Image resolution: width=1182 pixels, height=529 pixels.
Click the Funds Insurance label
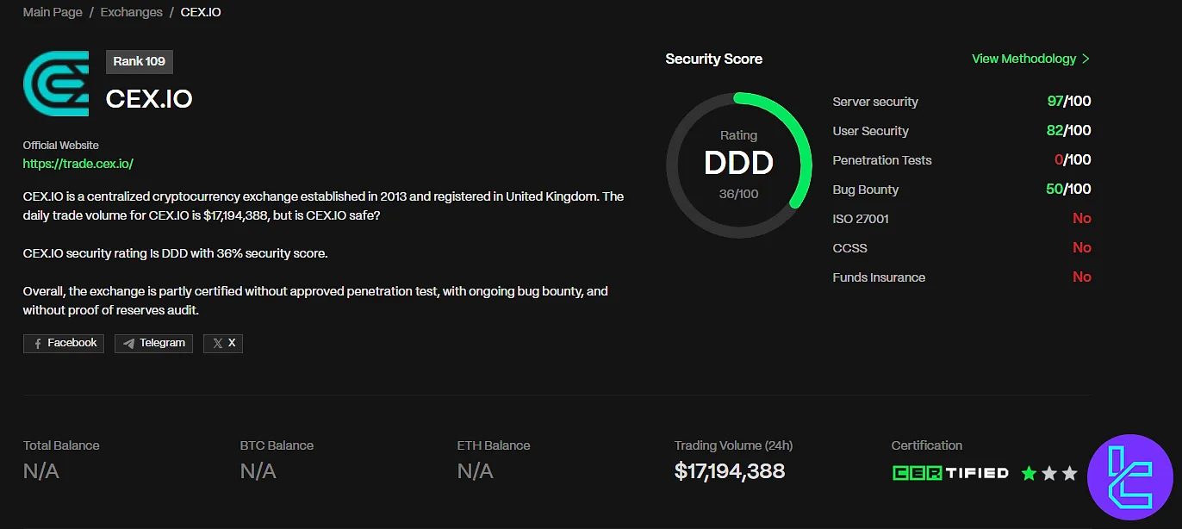(880, 277)
